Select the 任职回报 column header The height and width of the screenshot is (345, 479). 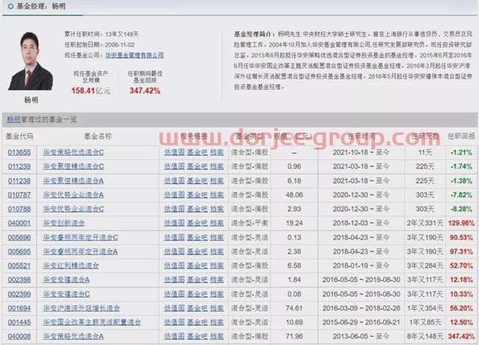pos(461,136)
